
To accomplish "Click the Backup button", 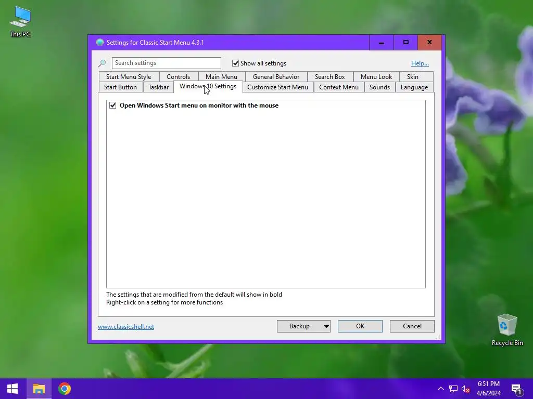I will pyautogui.click(x=299, y=326).
